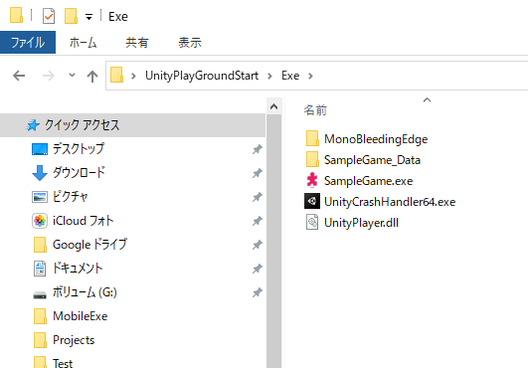
Task: Switch to the 共有 ribbon tab
Action: 136,43
